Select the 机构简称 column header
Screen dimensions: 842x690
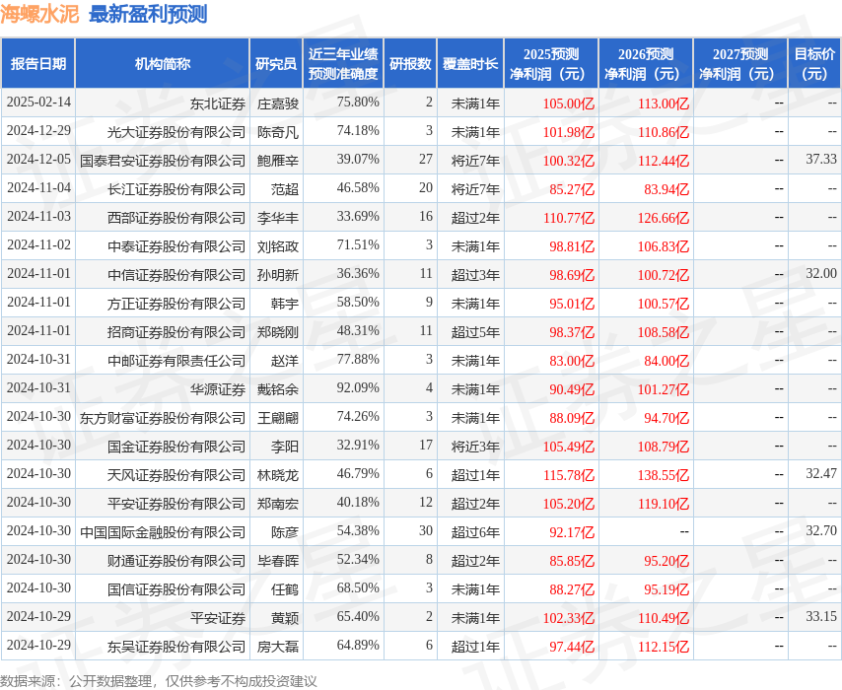[x=162, y=63]
